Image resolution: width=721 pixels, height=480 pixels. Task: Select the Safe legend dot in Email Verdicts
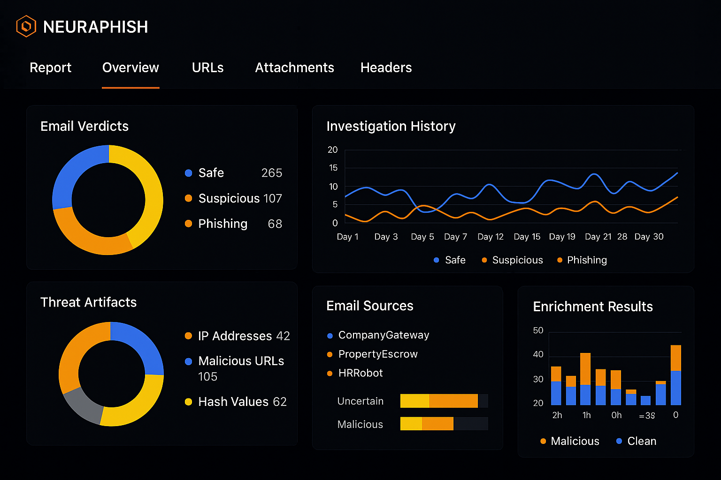pos(188,173)
